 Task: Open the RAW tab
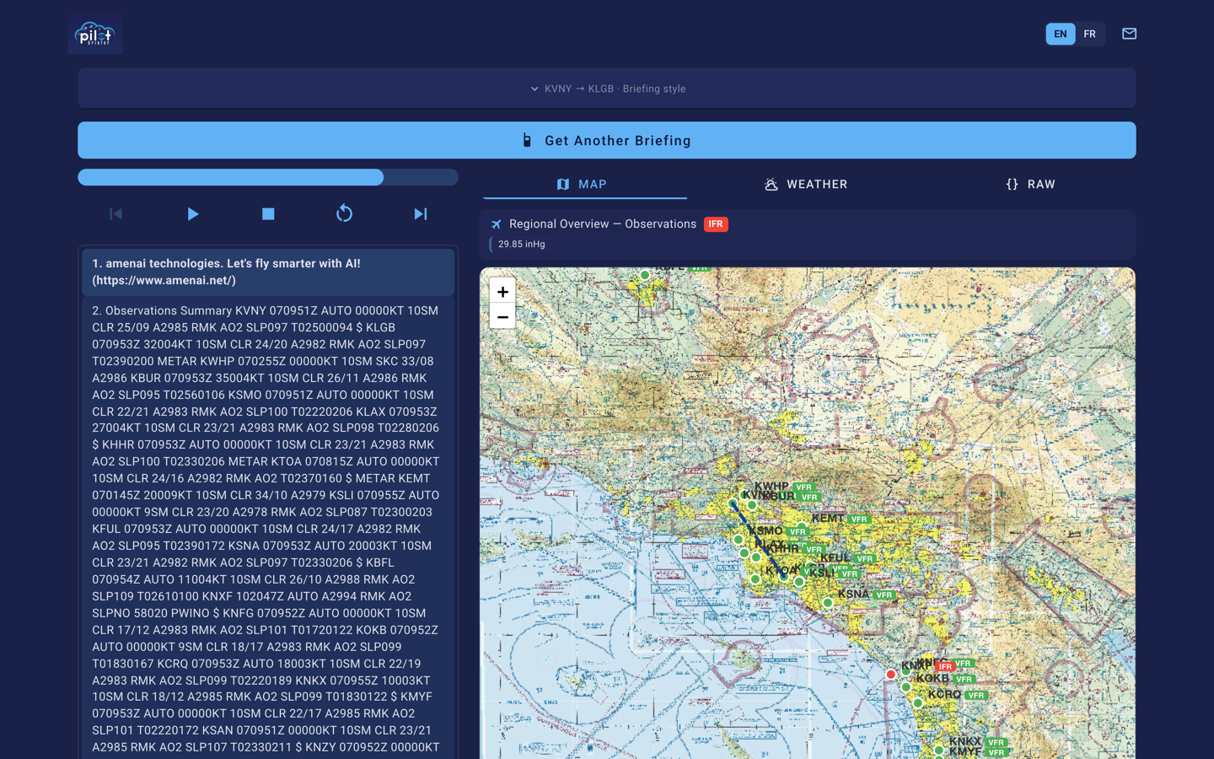[1030, 184]
